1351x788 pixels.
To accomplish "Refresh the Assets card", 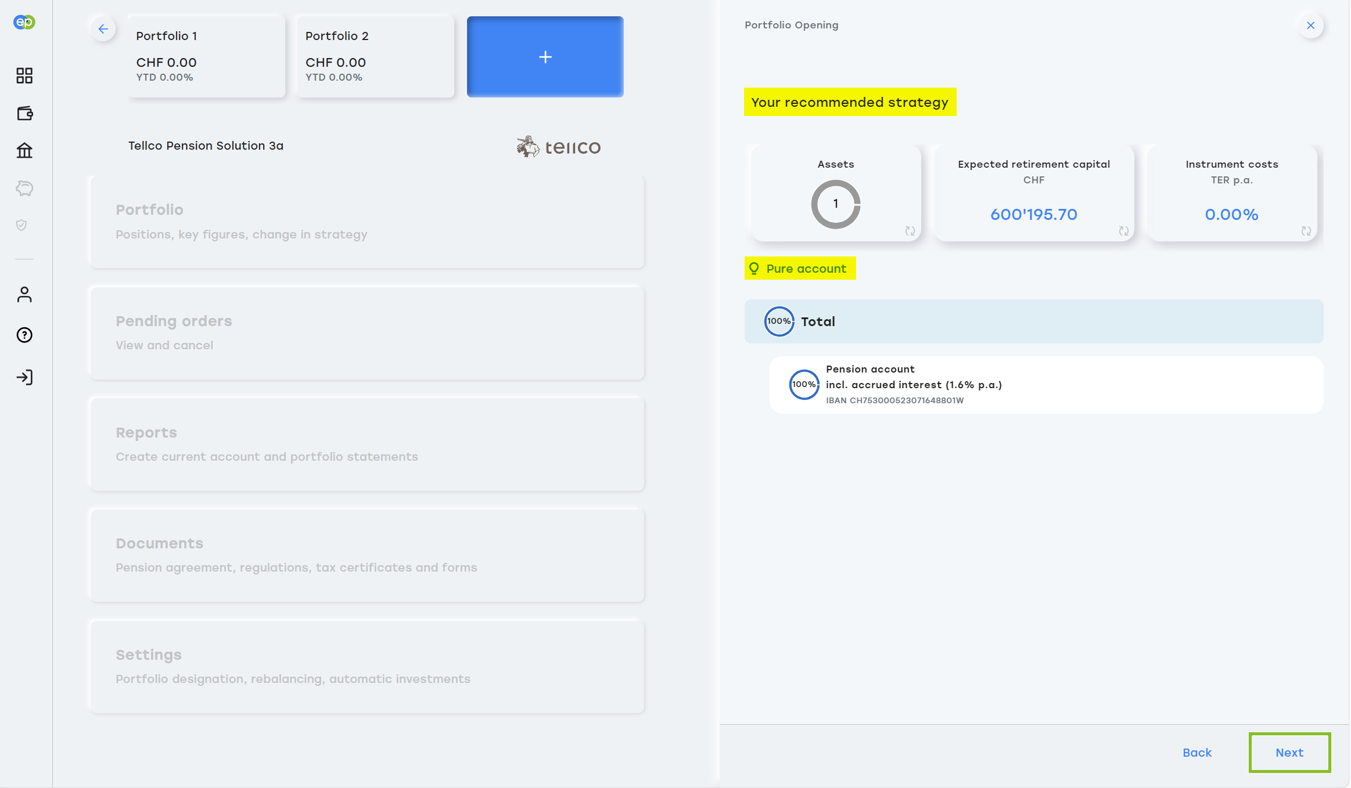I will (x=910, y=231).
